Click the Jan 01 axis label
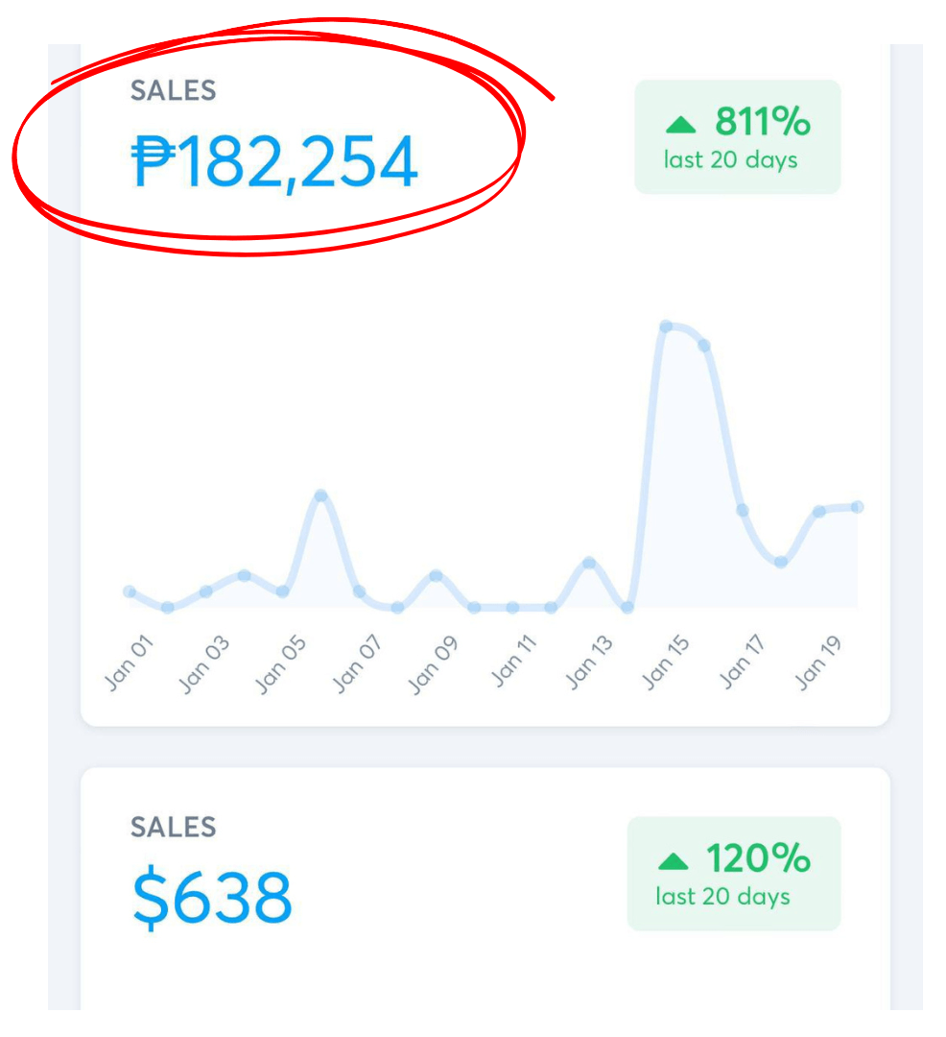 [x=129, y=663]
